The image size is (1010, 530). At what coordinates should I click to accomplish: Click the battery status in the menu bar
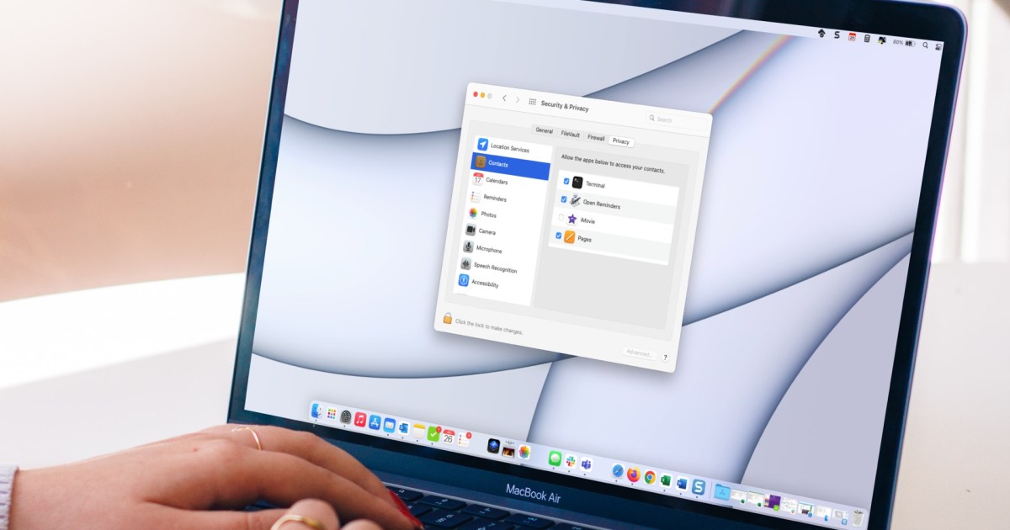pyautogui.click(x=906, y=42)
